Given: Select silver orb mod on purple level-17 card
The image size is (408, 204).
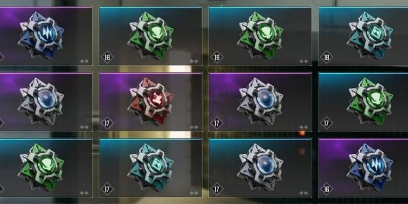Looking at the screenshot, I should (260, 102).
